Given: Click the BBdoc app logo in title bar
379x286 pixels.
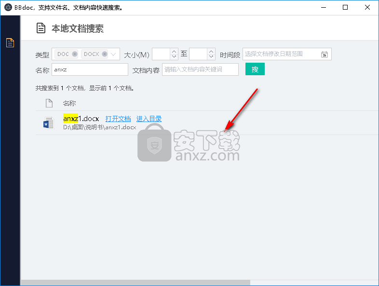Looking at the screenshot, I should (x=8, y=7).
